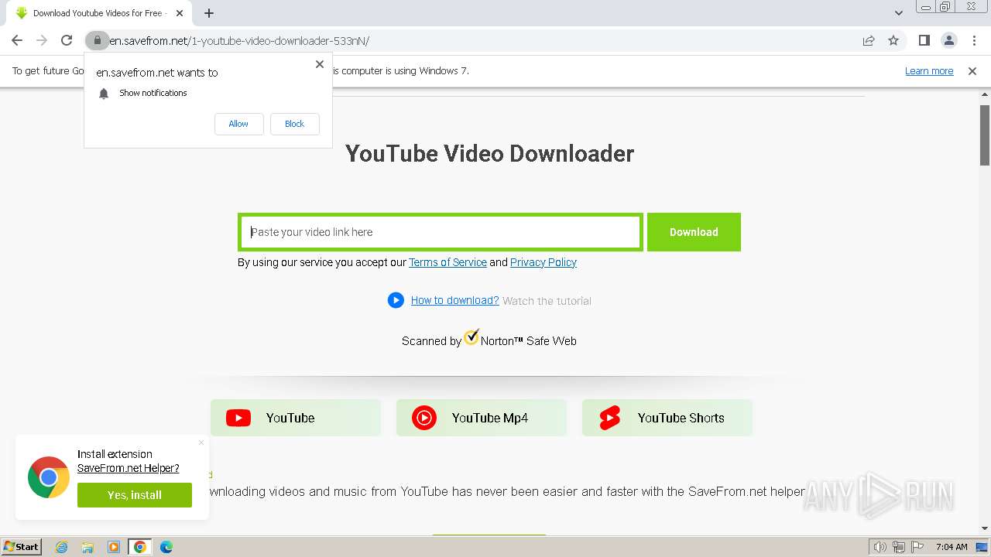
Task: Select the YouTube downloader card
Action: pyautogui.click(x=296, y=418)
